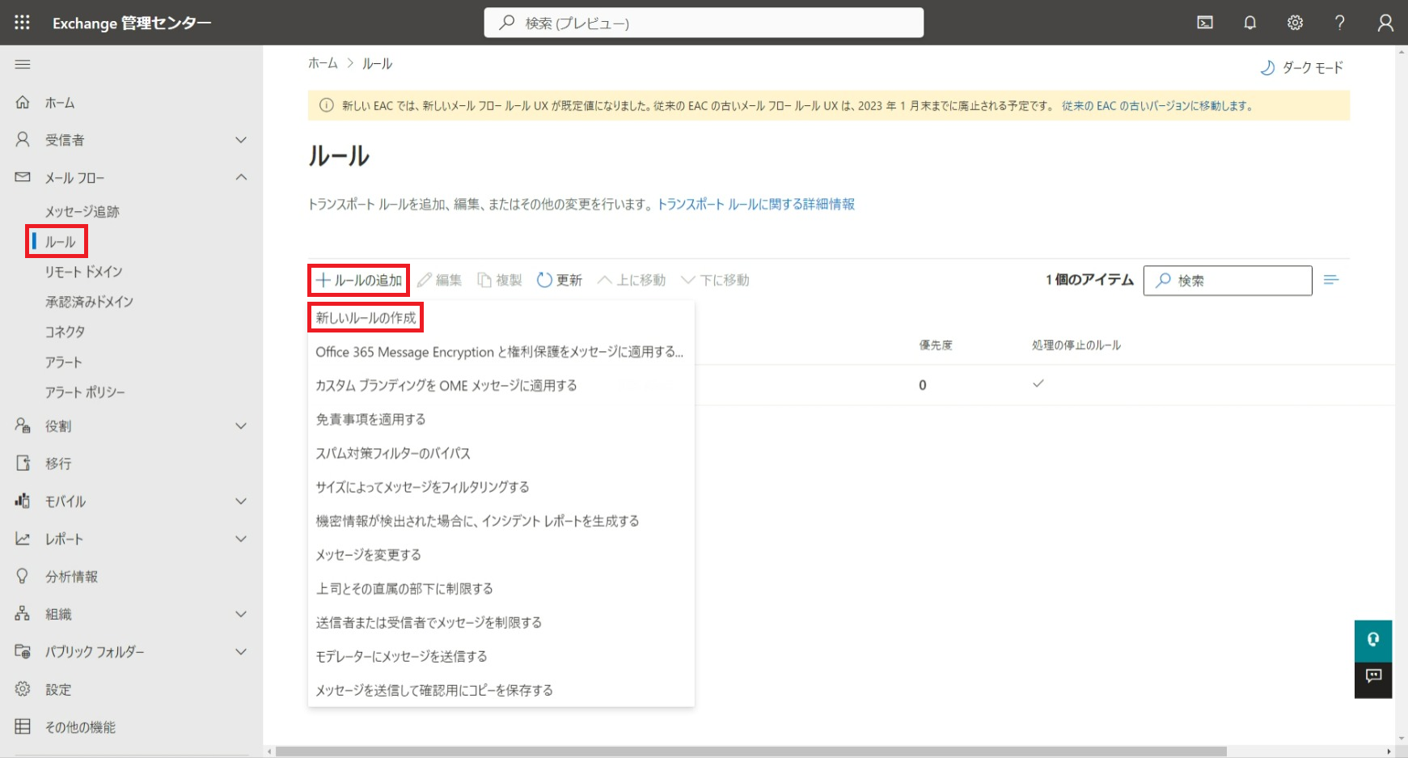
Task: Click the ルールの追加 button
Action: 359,280
